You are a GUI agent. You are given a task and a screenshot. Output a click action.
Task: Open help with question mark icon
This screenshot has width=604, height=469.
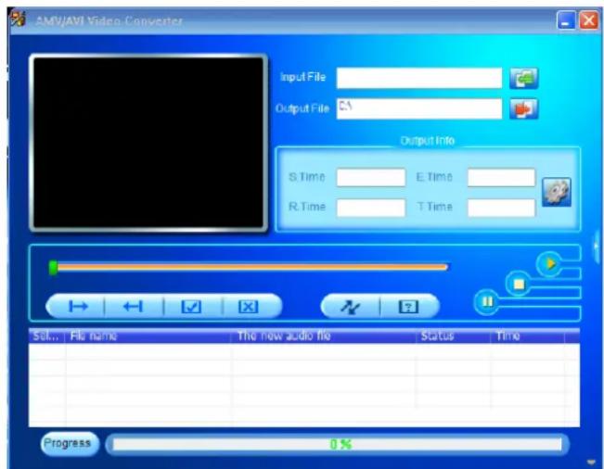[408, 307]
